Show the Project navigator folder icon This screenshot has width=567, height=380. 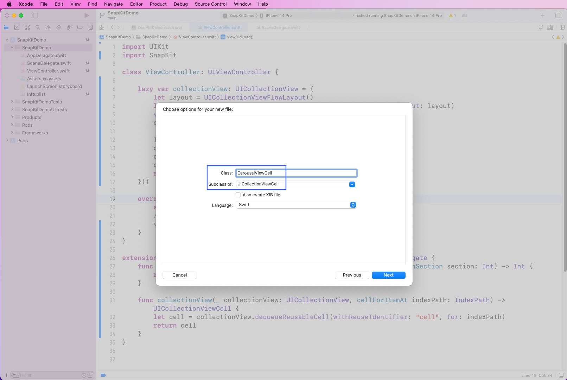click(6, 27)
